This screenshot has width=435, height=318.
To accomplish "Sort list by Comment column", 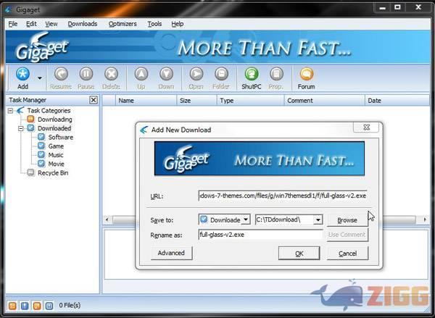I will pos(324,101).
